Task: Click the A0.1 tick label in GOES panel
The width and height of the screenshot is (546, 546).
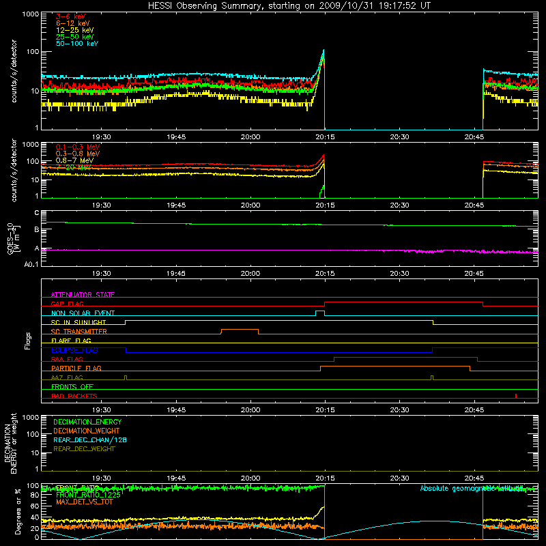Action: coord(31,264)
